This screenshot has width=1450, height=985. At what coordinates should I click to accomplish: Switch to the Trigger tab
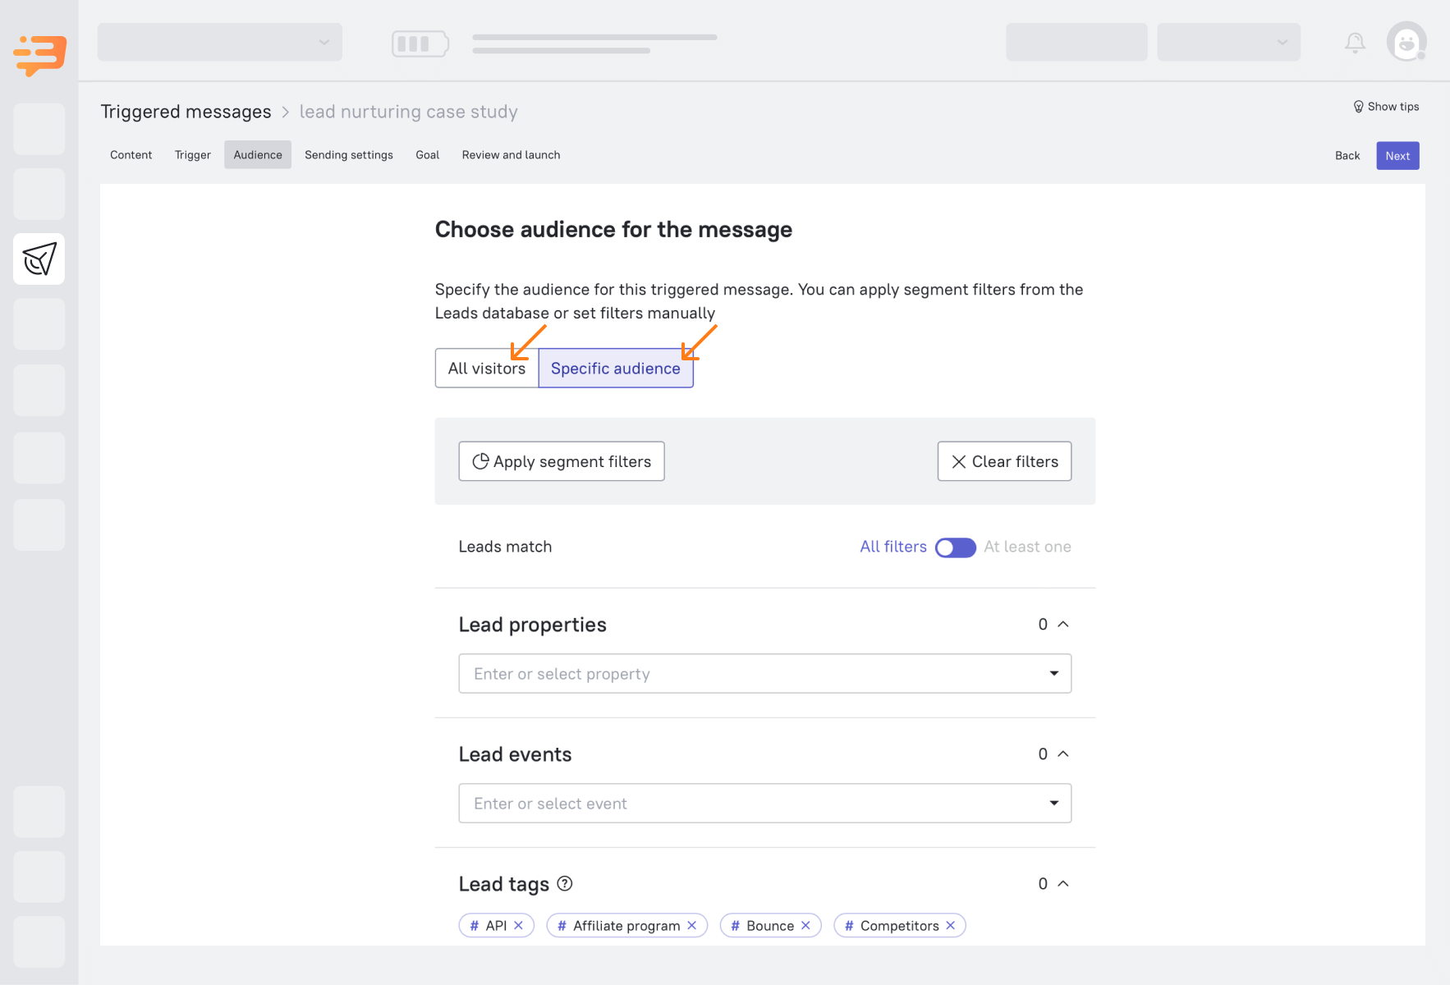[x=192, y=154]
